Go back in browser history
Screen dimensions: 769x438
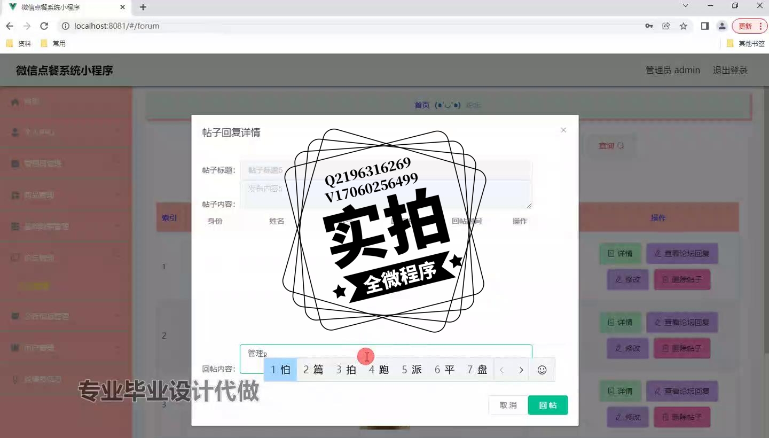[10, 26]
